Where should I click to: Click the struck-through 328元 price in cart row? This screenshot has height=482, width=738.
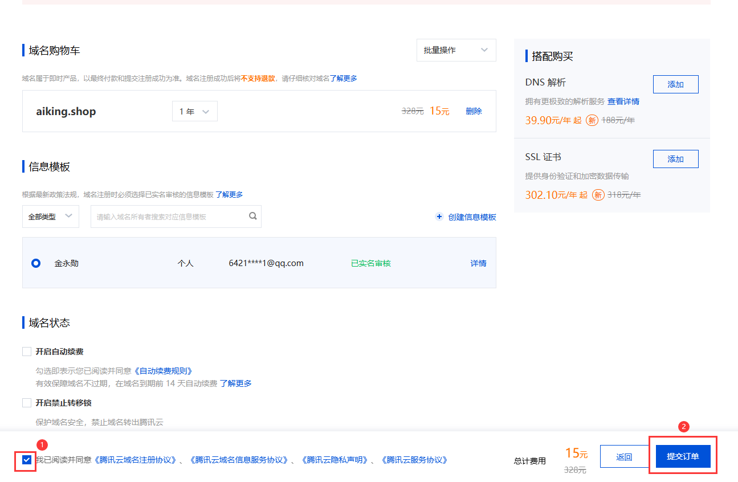point(413,112)
